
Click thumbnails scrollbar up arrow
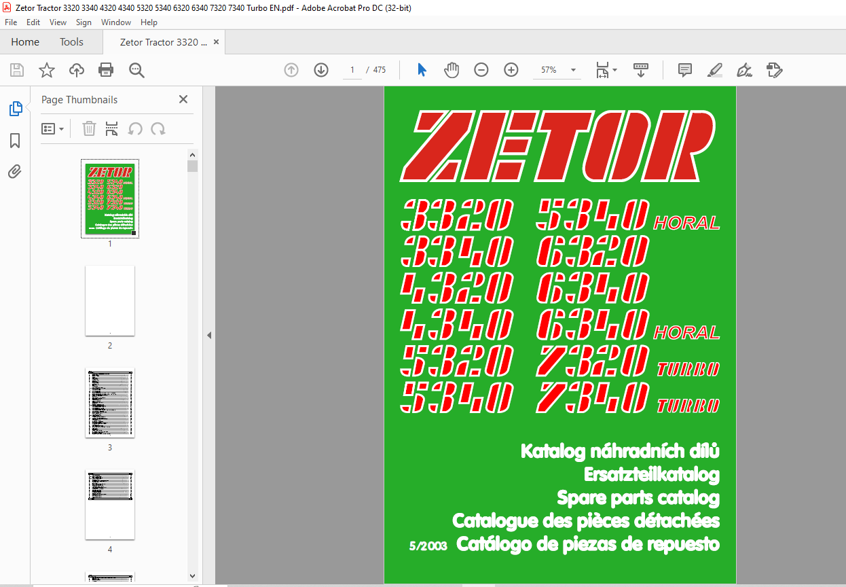point(193,155)
